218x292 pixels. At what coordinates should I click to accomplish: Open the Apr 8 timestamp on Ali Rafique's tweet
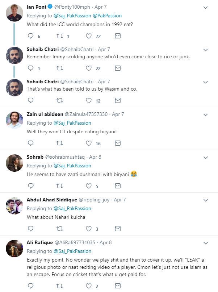(105, 242)
